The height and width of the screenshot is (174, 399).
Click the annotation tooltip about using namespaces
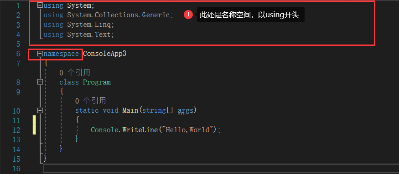251,15
